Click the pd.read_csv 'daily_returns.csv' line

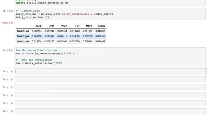point(64,14)
